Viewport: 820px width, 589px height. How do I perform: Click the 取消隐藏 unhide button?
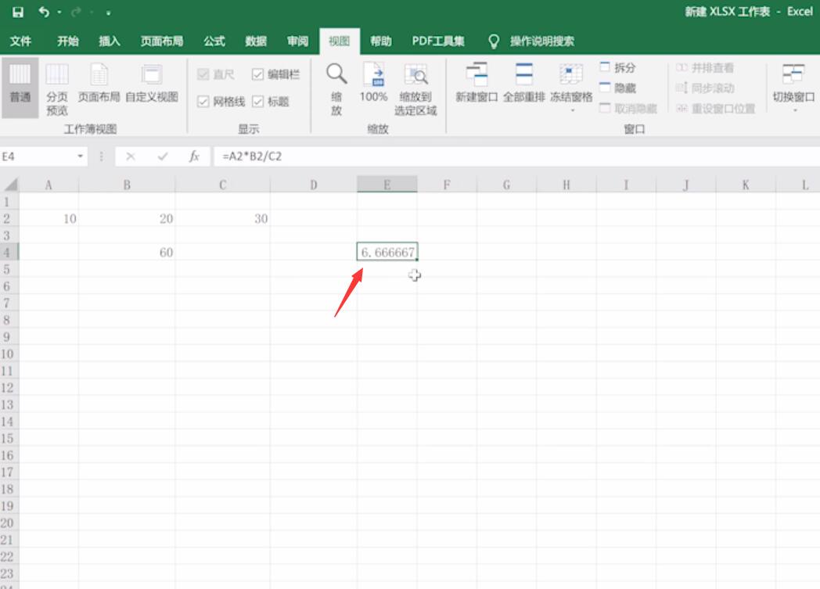628,108
